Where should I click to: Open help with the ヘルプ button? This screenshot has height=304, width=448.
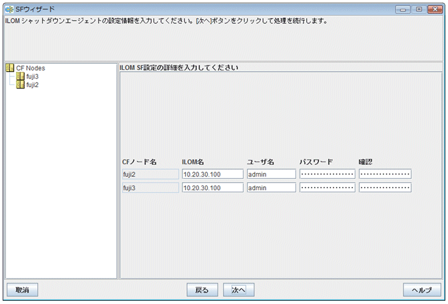pyautogui.click(x=422, y=290)
